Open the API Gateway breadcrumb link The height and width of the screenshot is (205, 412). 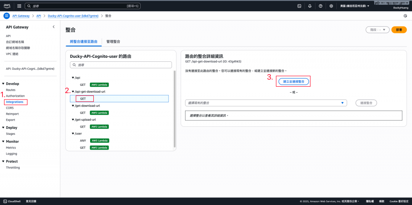click(x=21, y=16)
